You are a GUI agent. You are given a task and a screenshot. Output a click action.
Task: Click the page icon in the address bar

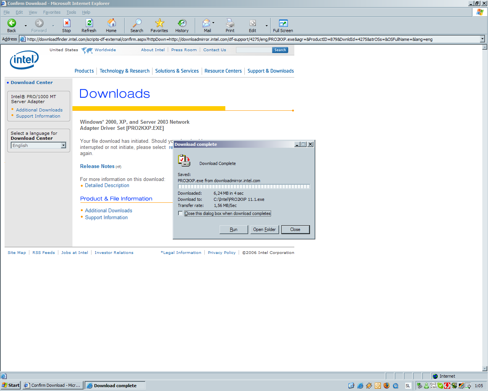pos(22,39)
